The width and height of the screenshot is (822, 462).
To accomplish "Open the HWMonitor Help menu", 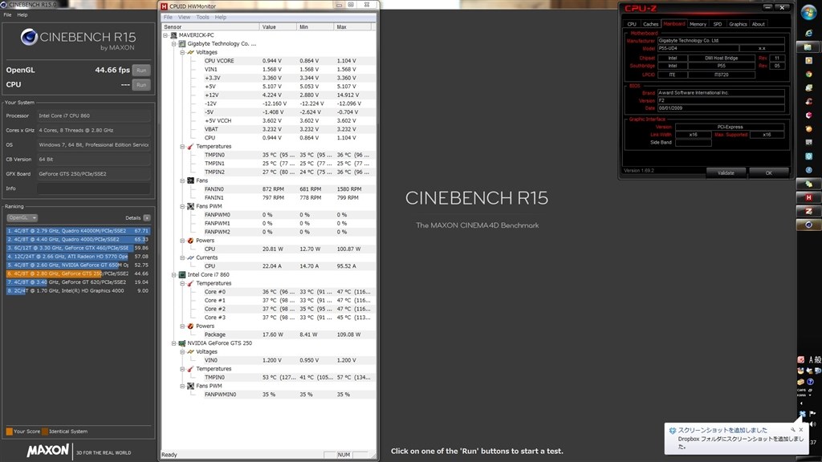I will pyautogui.click(x=221, y=18).
